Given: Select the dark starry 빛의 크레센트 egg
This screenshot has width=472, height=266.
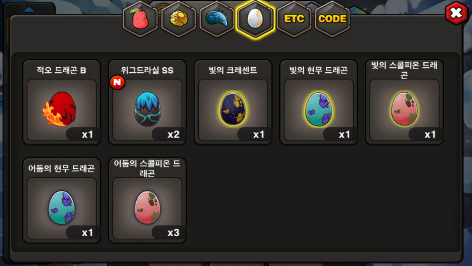Looking at the screenshot, I should coord(233,110).
